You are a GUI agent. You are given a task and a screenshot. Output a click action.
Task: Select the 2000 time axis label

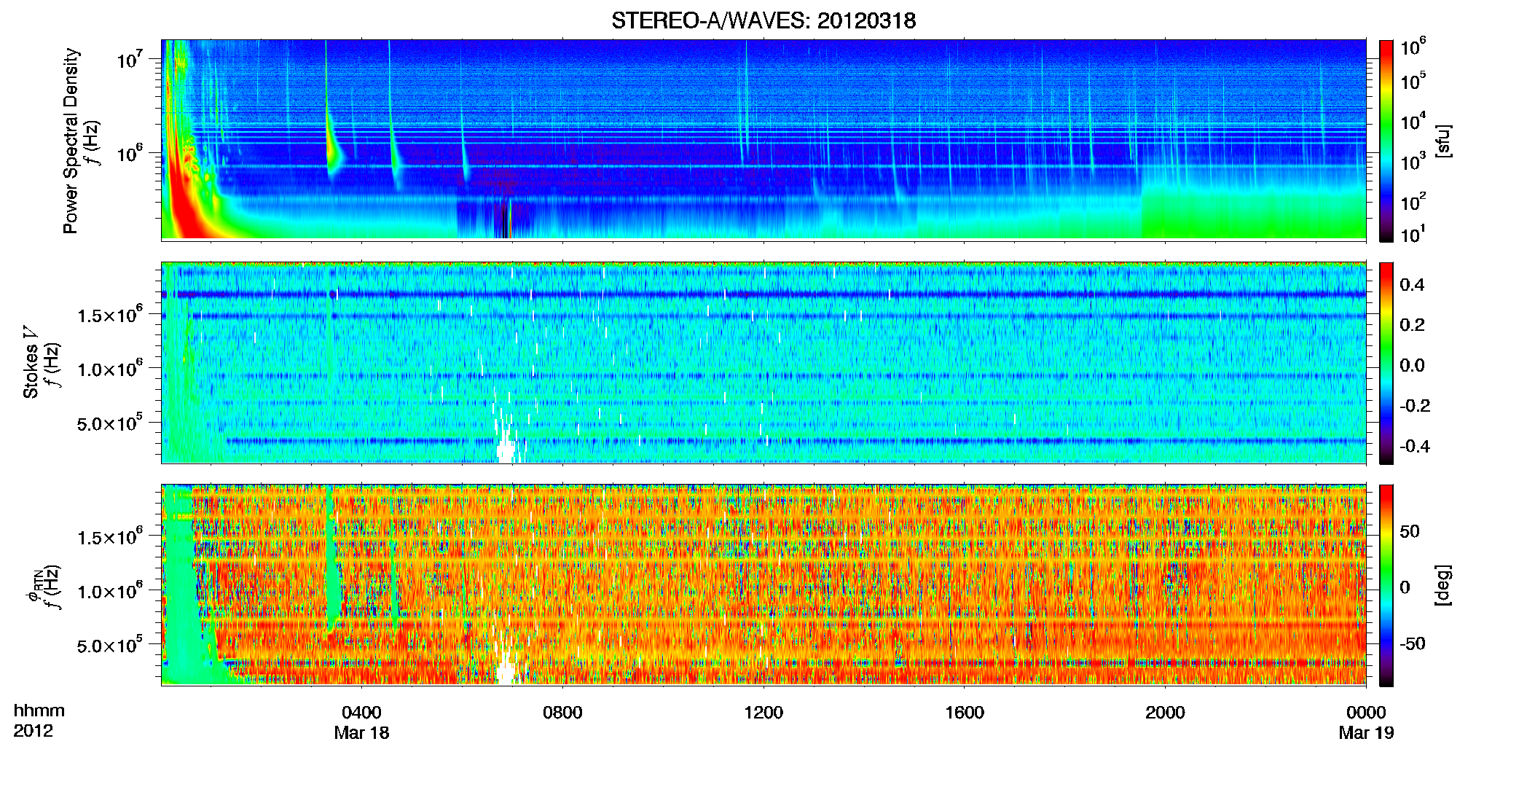(x=1165, y=713)
